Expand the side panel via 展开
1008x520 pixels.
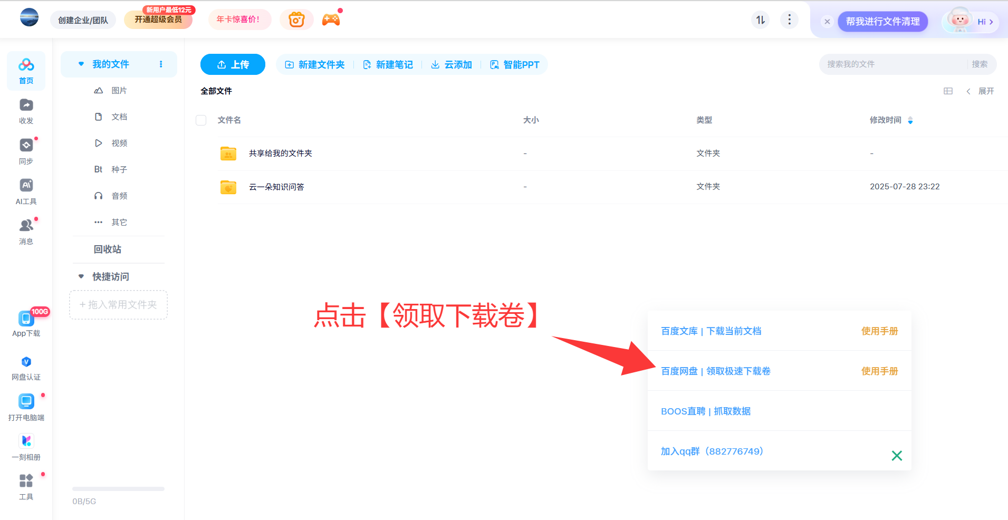pos(981,91)
